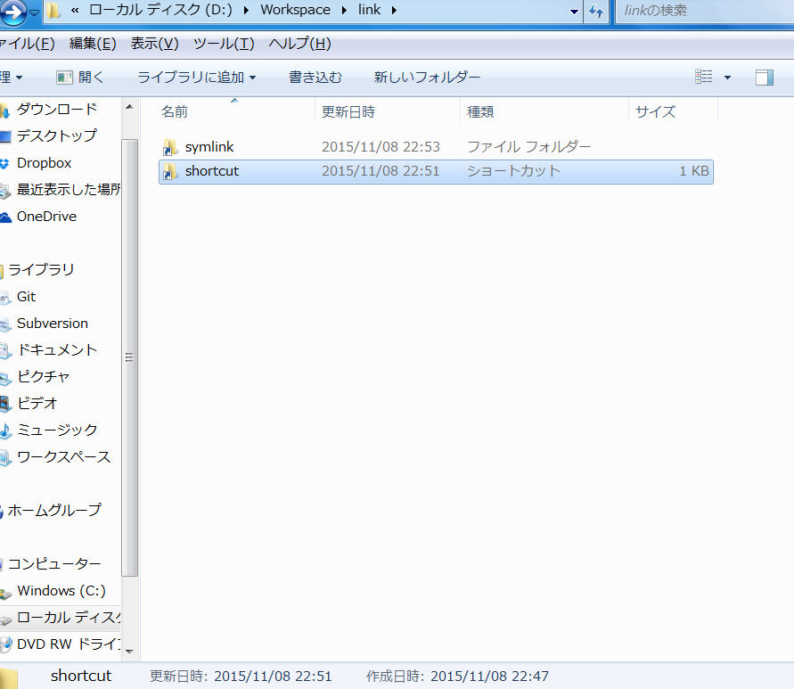Click the refresh button beside address bar

[596, 12]
